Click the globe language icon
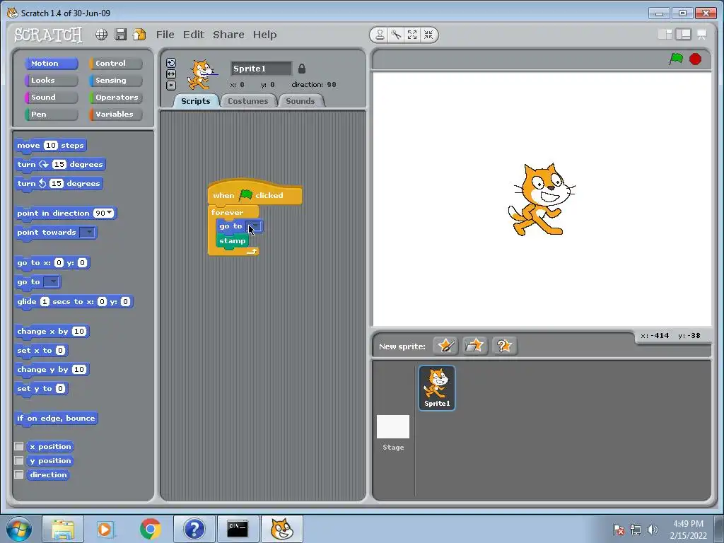Viewport: 724px width, 543px height. coord(102,35)
